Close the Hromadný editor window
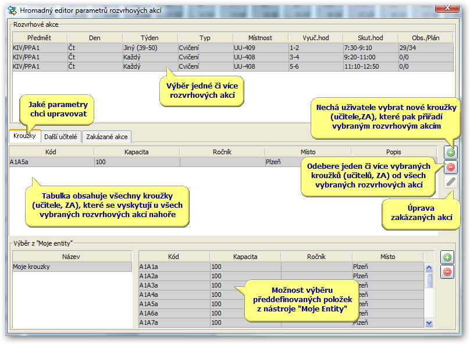 coord(447,8)
